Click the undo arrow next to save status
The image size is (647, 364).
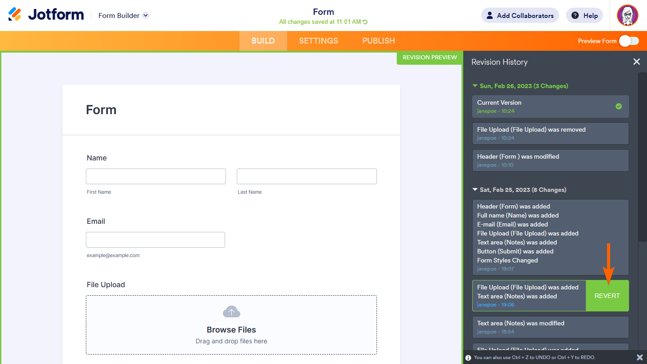pos(364,22)
